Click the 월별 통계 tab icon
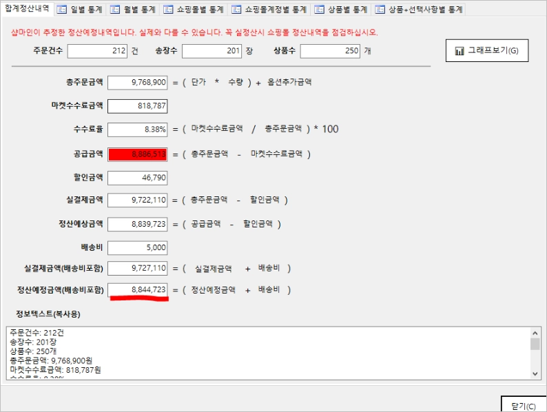The width and height of the screenshot is (547, 412). 115,10
